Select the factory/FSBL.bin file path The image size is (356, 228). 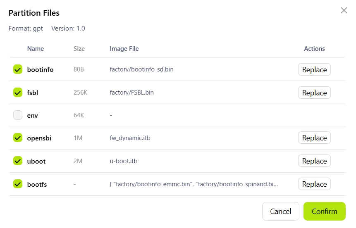tap(131, 93)
